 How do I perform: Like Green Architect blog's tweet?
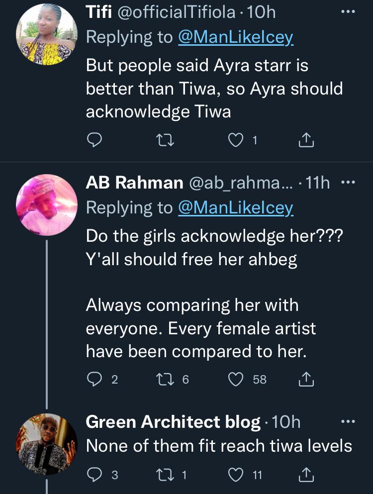[234, 475]
